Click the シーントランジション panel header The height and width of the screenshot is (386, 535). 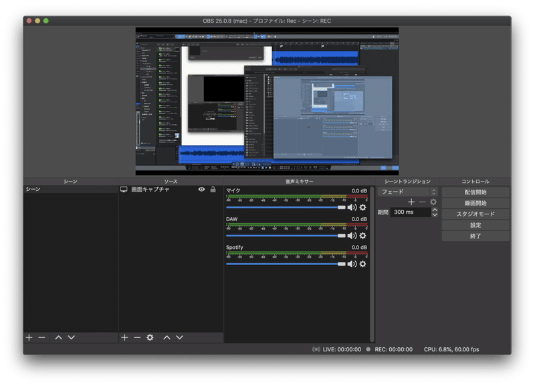tap(407, 181)
